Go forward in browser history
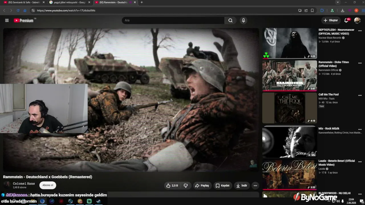Screen dimensions: 365x205 pos(11,11)
